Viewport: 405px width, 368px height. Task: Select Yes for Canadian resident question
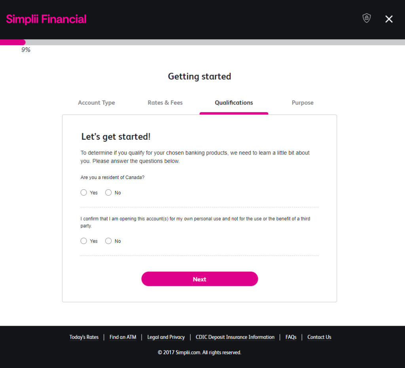tap(84, 193)
